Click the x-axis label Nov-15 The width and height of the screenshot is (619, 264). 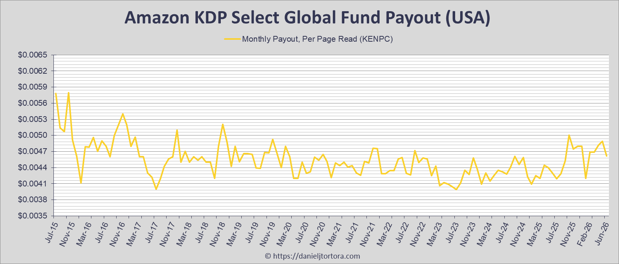(67, 234)
